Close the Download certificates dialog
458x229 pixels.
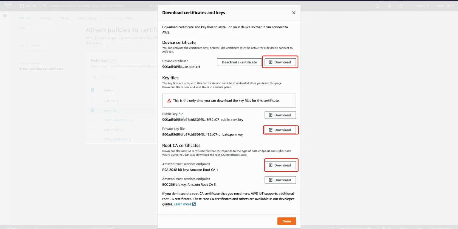294,13
